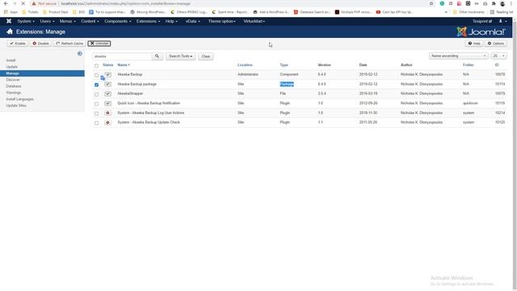Click the Refresh Cache button
The width and height of the screenshot is (517, 291).
pyautogui.click(x=69, y=43)
